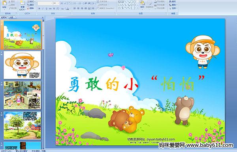The width and height of the screenshot is (237, 152).
Task: Open the font color picker
Action: [68, 9]
